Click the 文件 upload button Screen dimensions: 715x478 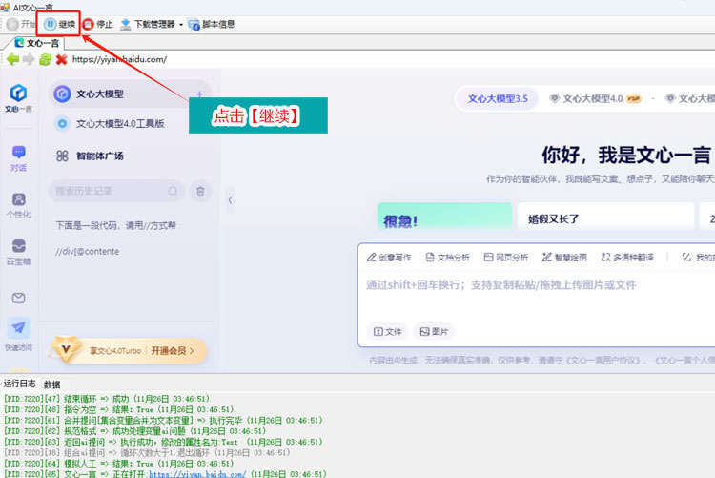pos(388,331)
